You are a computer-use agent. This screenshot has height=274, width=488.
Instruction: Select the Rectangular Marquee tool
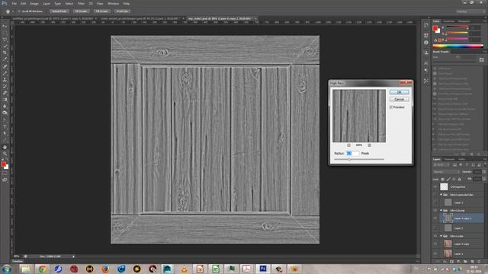click(x=5, y=33)
